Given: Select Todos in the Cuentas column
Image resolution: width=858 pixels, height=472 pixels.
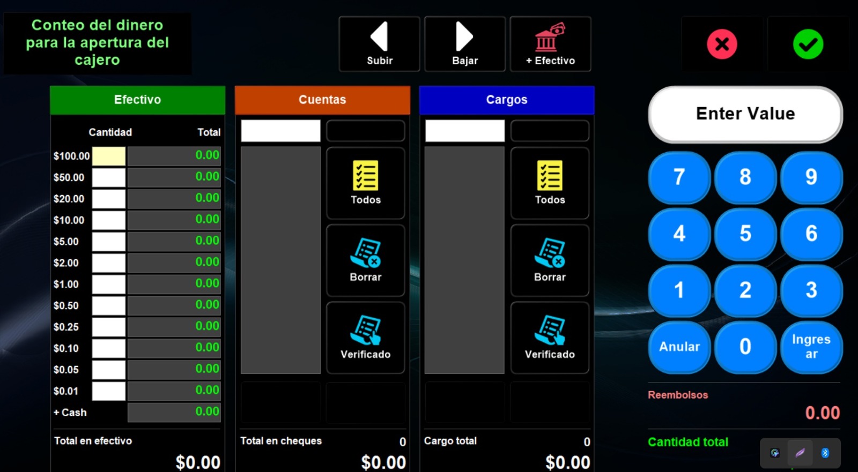Looking at the screenshot, I should click(365, 183).
